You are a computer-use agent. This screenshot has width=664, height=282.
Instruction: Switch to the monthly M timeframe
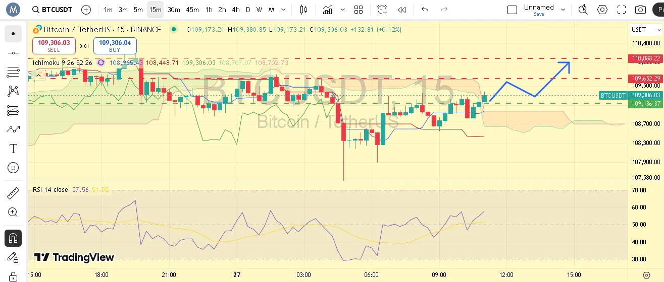click(x=272, y=10)
